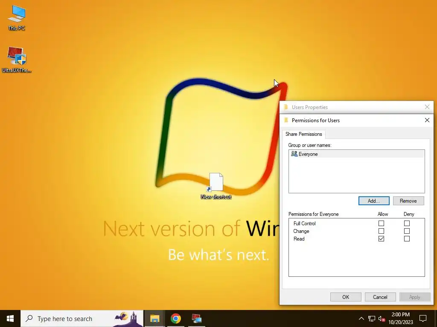This screenshot has width=437, height=327.
Task: Click the Remove button
Action: pos(408,201)
